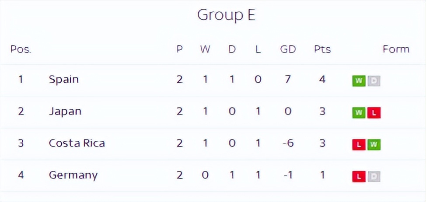
Task: Click Germany's red L form badge
Action: (359, 177)
